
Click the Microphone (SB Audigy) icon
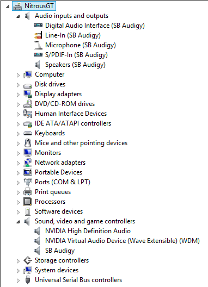[x=38, y=45]
